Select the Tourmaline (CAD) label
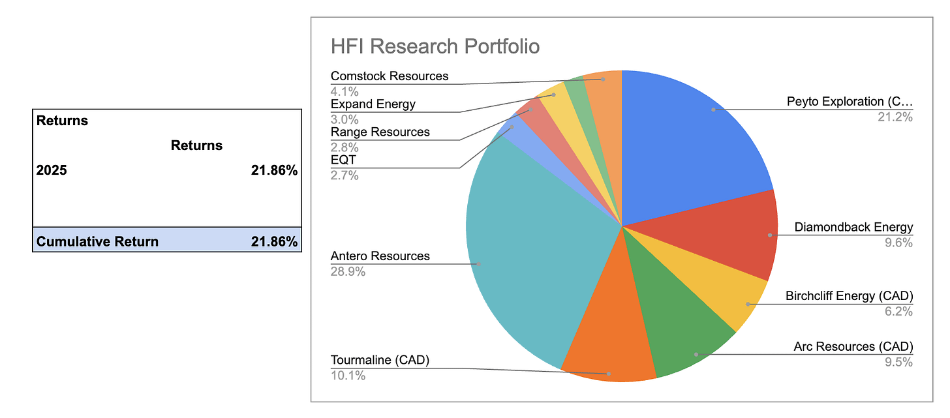This screenshot has height=418, width=950. [x=380, y=361]
